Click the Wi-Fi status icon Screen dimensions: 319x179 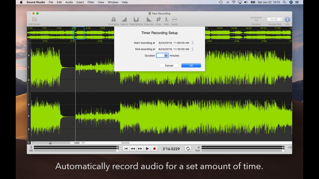coord(234,2)
